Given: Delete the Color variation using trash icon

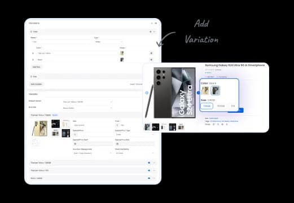Looking at the screenshot, I should 151,32.
